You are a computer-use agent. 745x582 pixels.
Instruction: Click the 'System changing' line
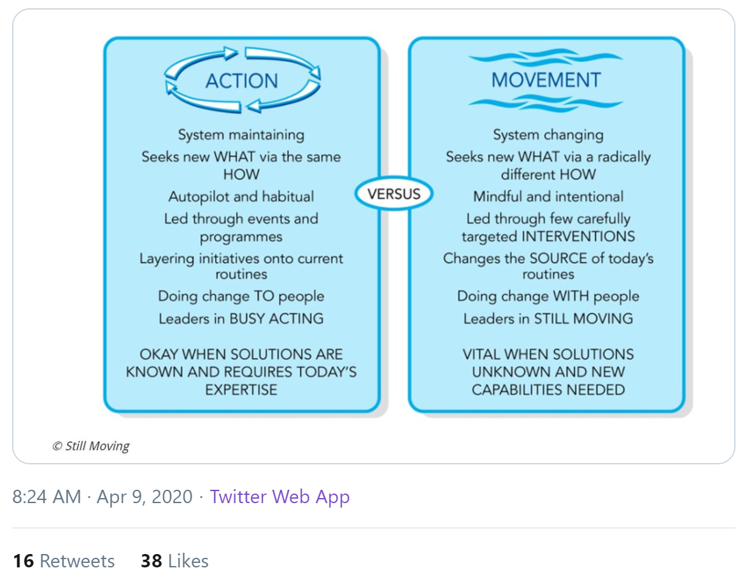[548, 135]
